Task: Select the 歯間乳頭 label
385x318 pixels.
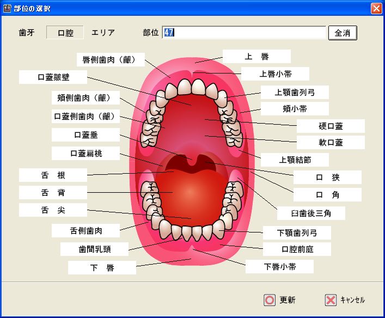Action: (95, 249)
